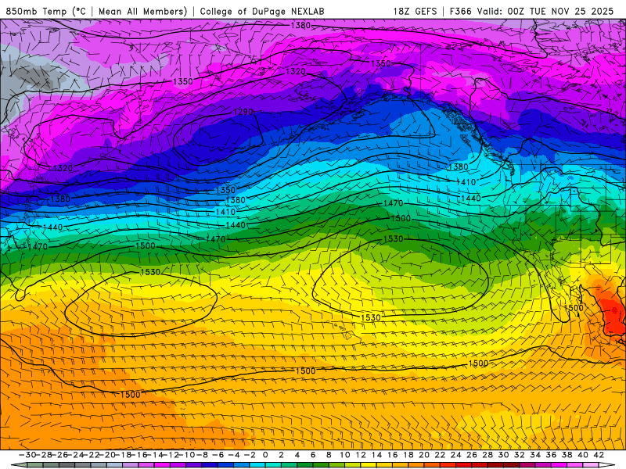Click the -20 value on the temperature scale
Image resolution: width=626 pixels, height=469 pixels.
pos(107,455)
